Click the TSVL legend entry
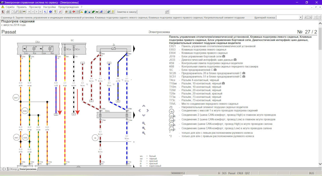Viewport: 322px width, 176px height. click(204, 104)
